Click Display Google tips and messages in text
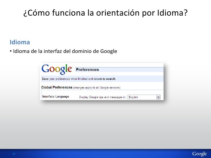 (103, 97)
